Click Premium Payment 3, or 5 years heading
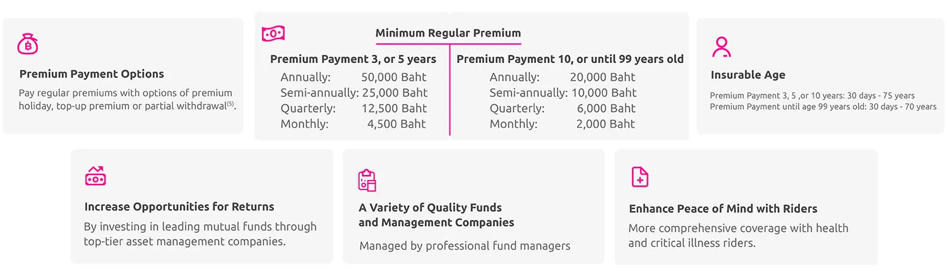Viewport: 947px width, 274px height. click(353, 59)
